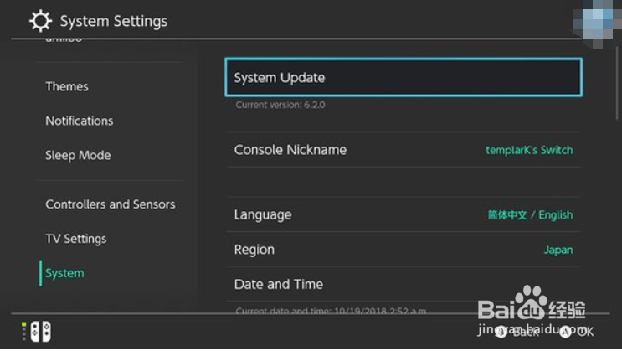Image resolution: width=622 pixels, height=351 pixels.
Task: Open Controllers and Sensors settings
Action: tap(111, 204)
